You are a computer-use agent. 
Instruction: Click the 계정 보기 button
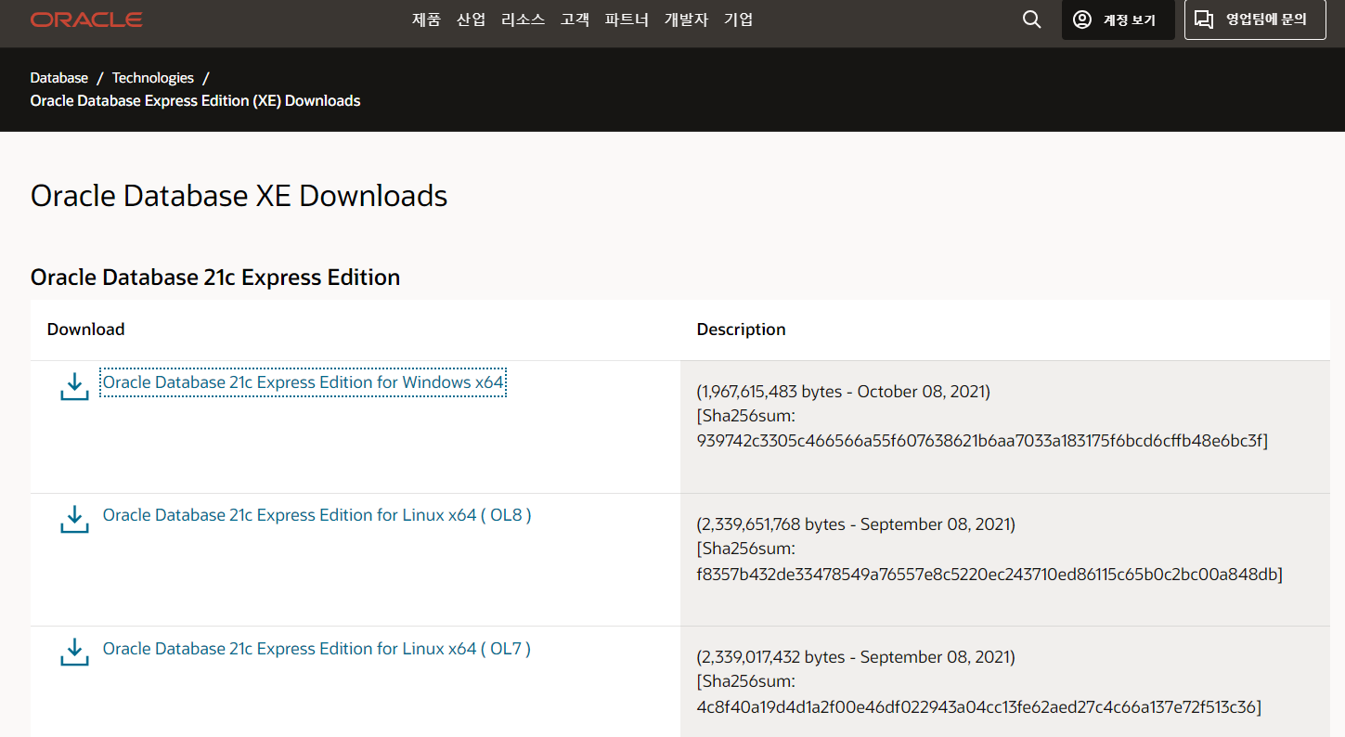(1119, 19)
